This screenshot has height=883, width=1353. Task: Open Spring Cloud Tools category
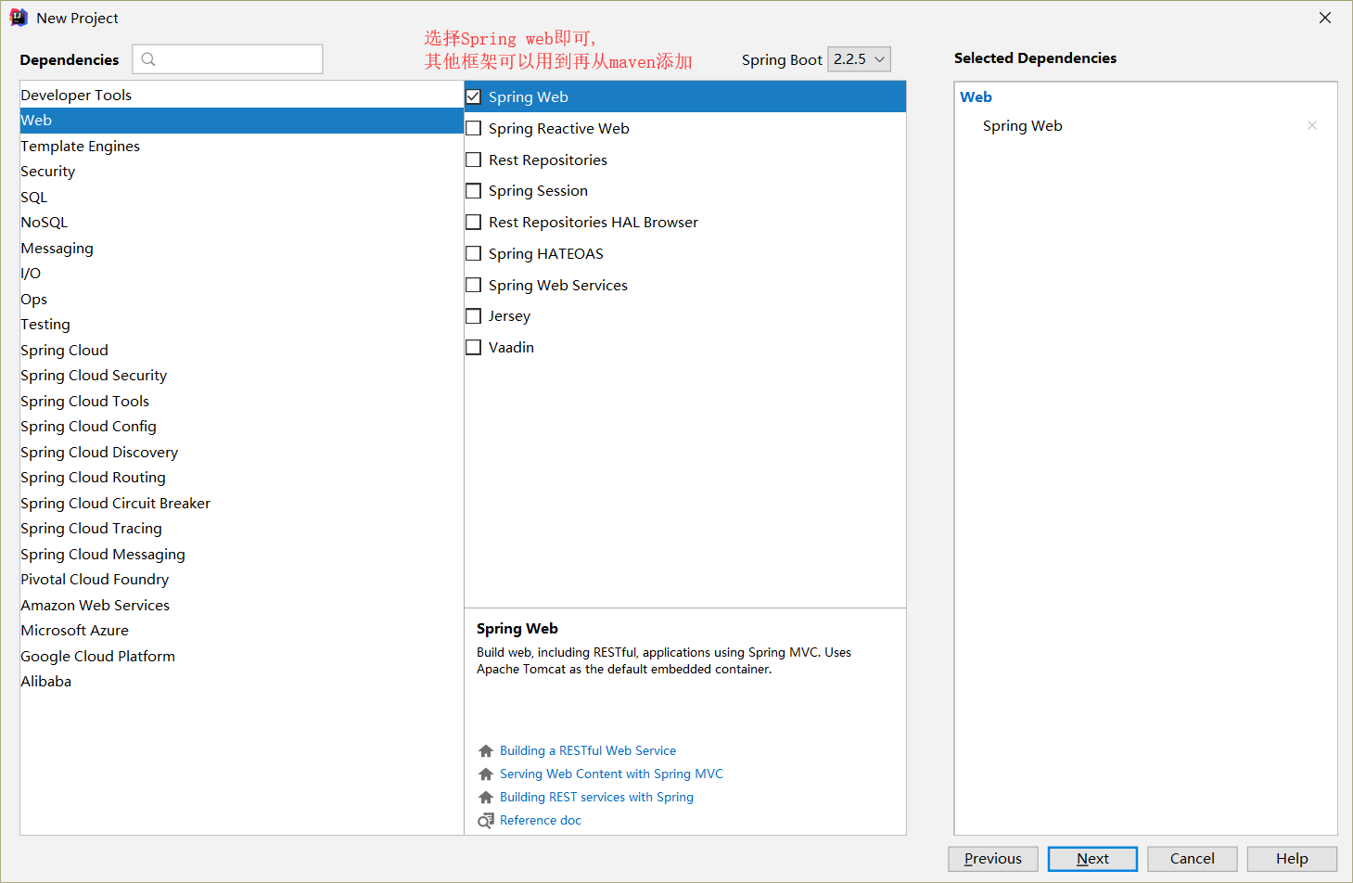(241, 401)
